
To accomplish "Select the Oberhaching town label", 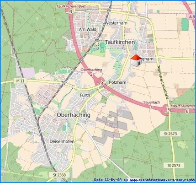I will coord(74,115).
